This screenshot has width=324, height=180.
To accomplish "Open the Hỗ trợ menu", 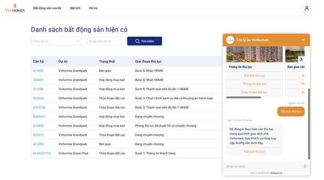I will coord(93,8).
